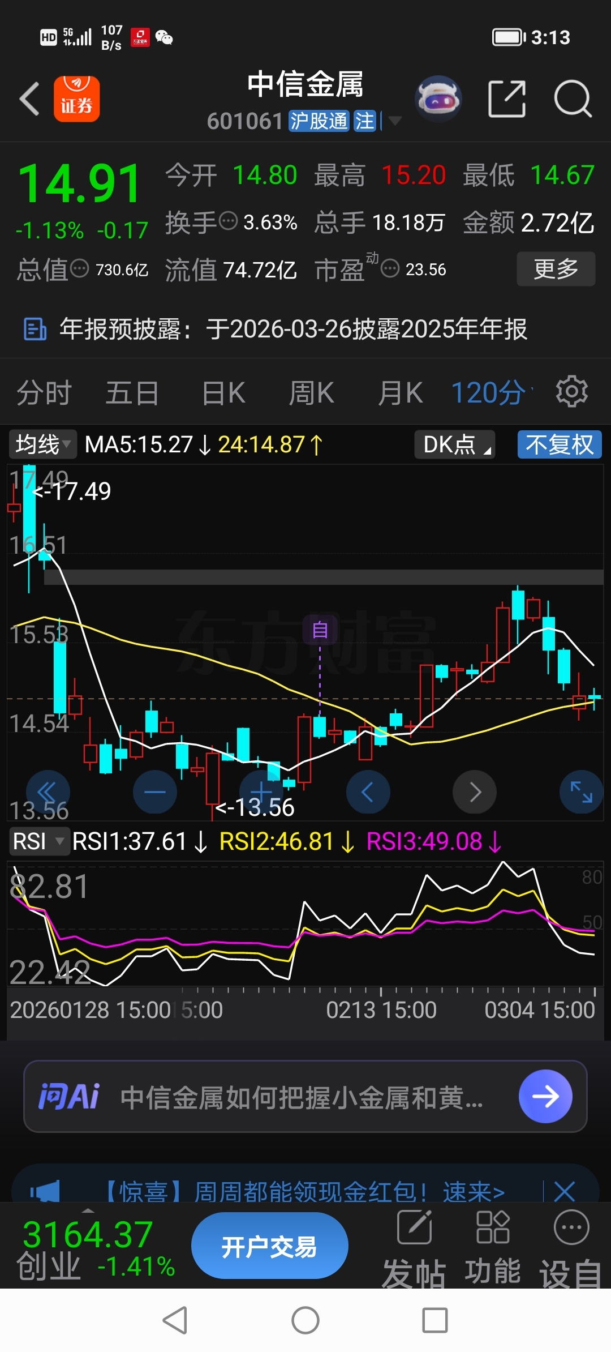Tap WeChat notification icon in status bar

click(164, 37)
